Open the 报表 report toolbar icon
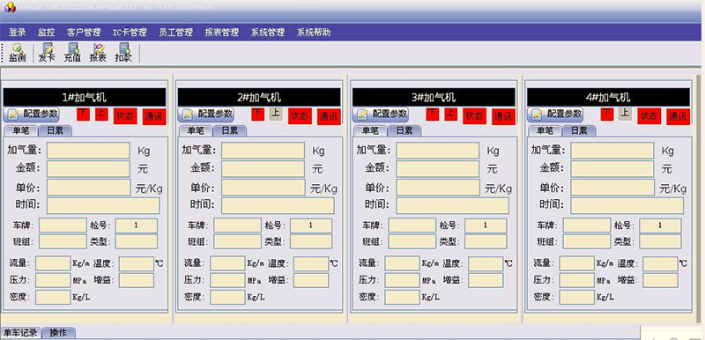This screenshot has height=340, width=705. [x=98, y=53]
